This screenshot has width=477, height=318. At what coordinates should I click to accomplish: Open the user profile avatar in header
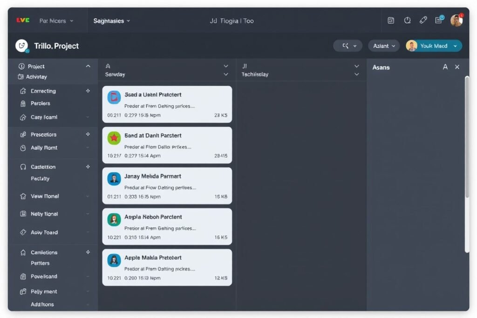457,20
